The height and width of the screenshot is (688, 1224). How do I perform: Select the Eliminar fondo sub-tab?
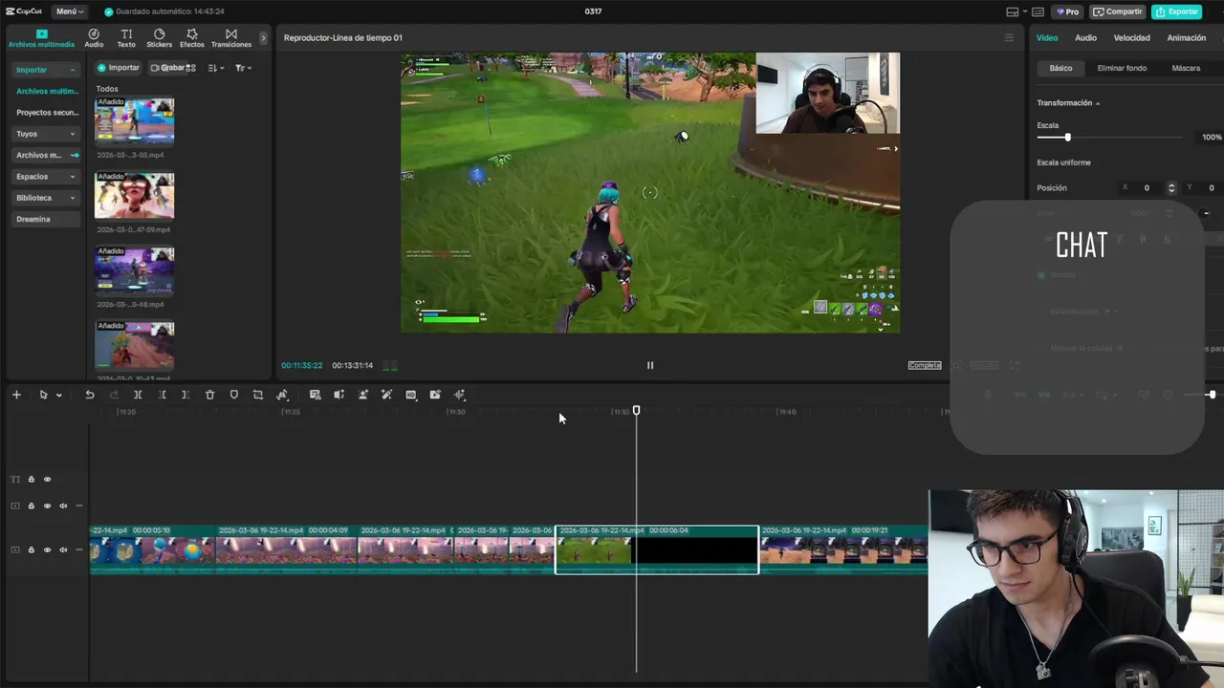(1122, 69)
